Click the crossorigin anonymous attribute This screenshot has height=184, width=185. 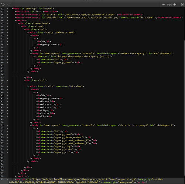(117, 182)
